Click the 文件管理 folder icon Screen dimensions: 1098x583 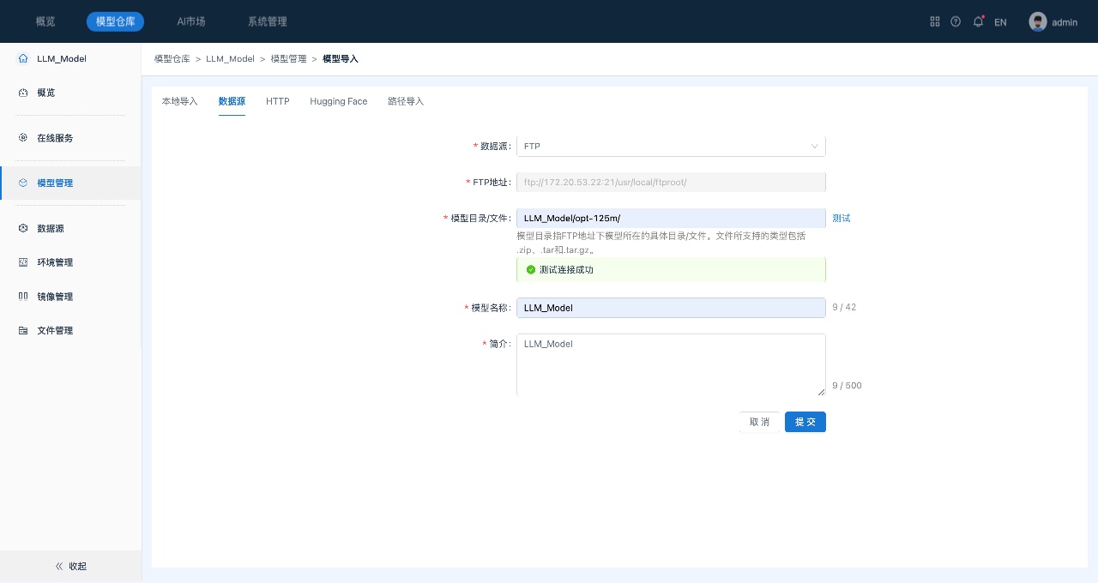(23, 331)
